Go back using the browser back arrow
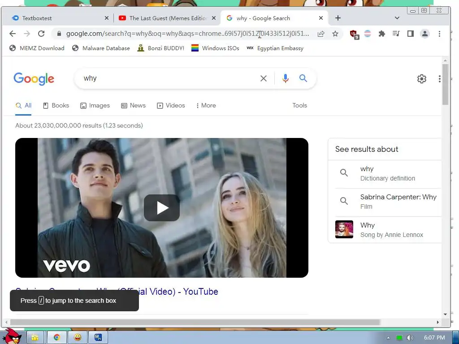This screenshot has height=344, width=459. coord(13,34)
